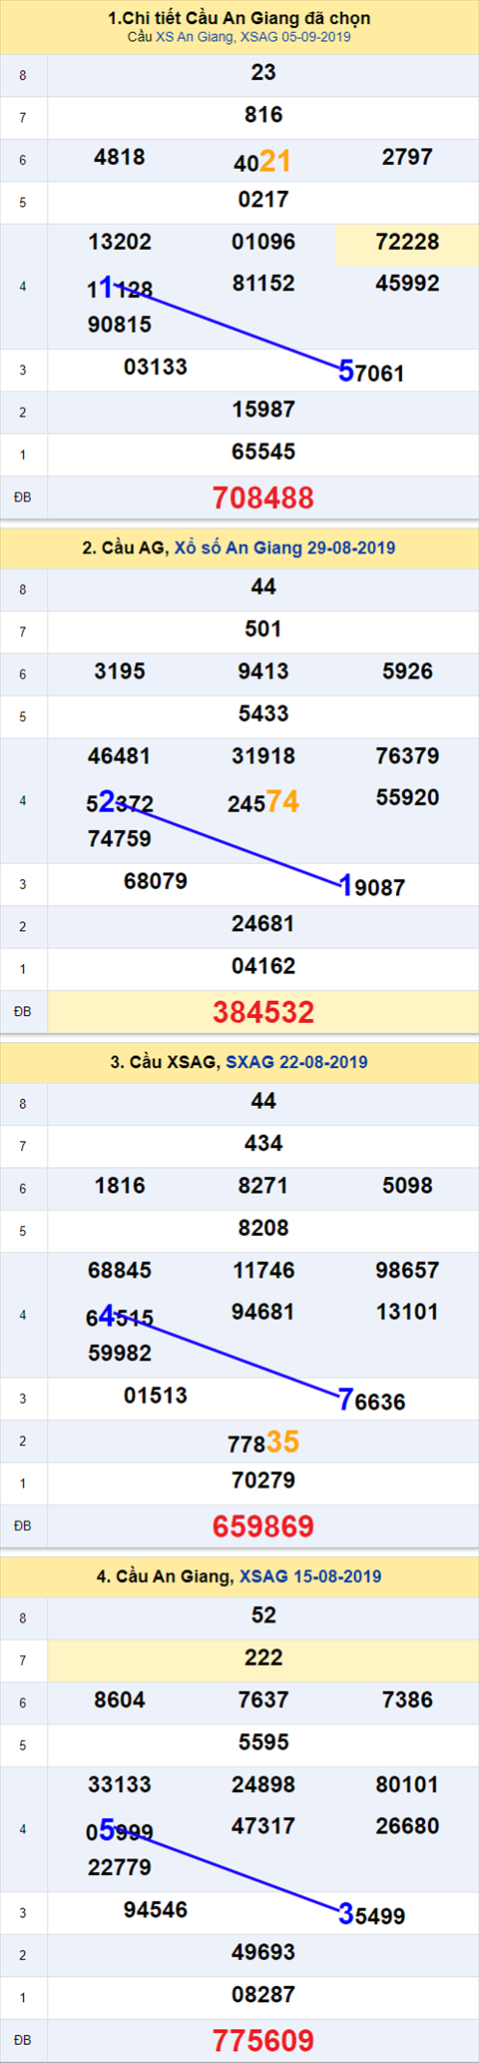
Task: Click the number 5098
Action: (x=407, y=1186)
